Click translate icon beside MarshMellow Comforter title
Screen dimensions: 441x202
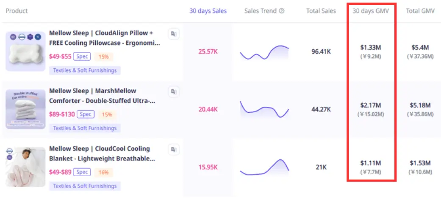pyautogui.click(x=173, y=92)
